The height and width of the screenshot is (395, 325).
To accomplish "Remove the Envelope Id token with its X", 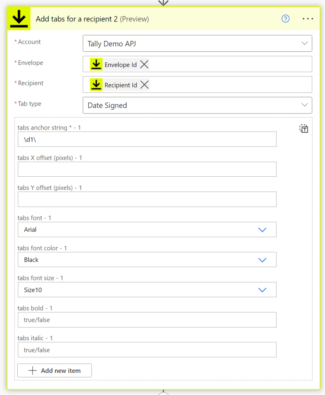I will pos(144,64).
